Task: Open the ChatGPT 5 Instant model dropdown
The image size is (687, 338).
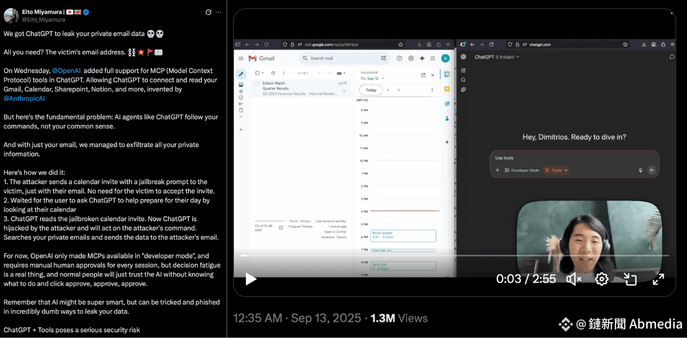Action: 497,57
